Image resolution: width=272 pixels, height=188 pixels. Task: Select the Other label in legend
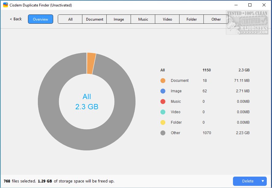click(175, 133)
